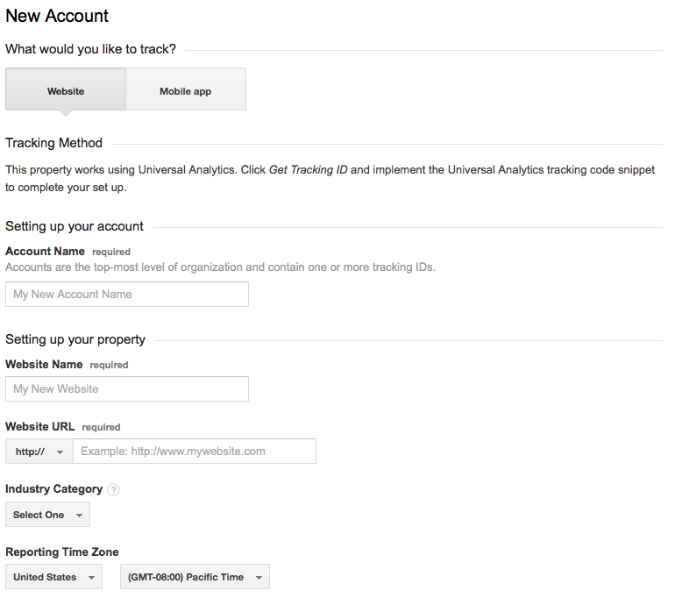The width and height of the screenshot is (682, 605).
Task: Click the 'Industry Category' label text
Action: point(53,489)
